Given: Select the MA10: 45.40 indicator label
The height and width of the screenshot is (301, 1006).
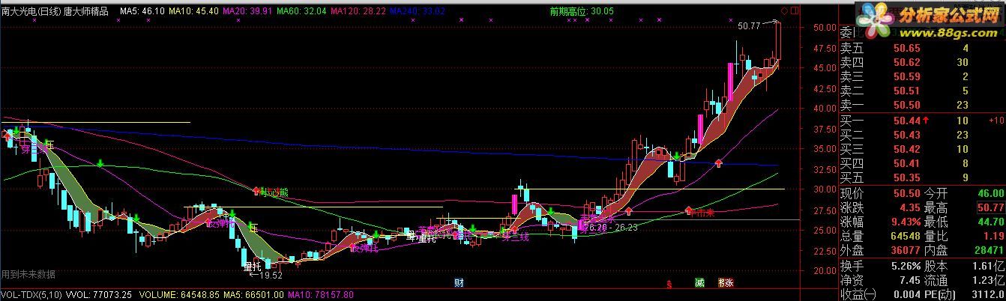Looking at the screenshot, I should click(x=194, y=12).
